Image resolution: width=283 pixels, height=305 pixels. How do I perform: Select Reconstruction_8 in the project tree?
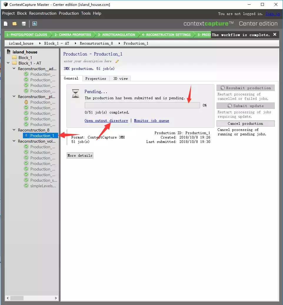point(34,130)
